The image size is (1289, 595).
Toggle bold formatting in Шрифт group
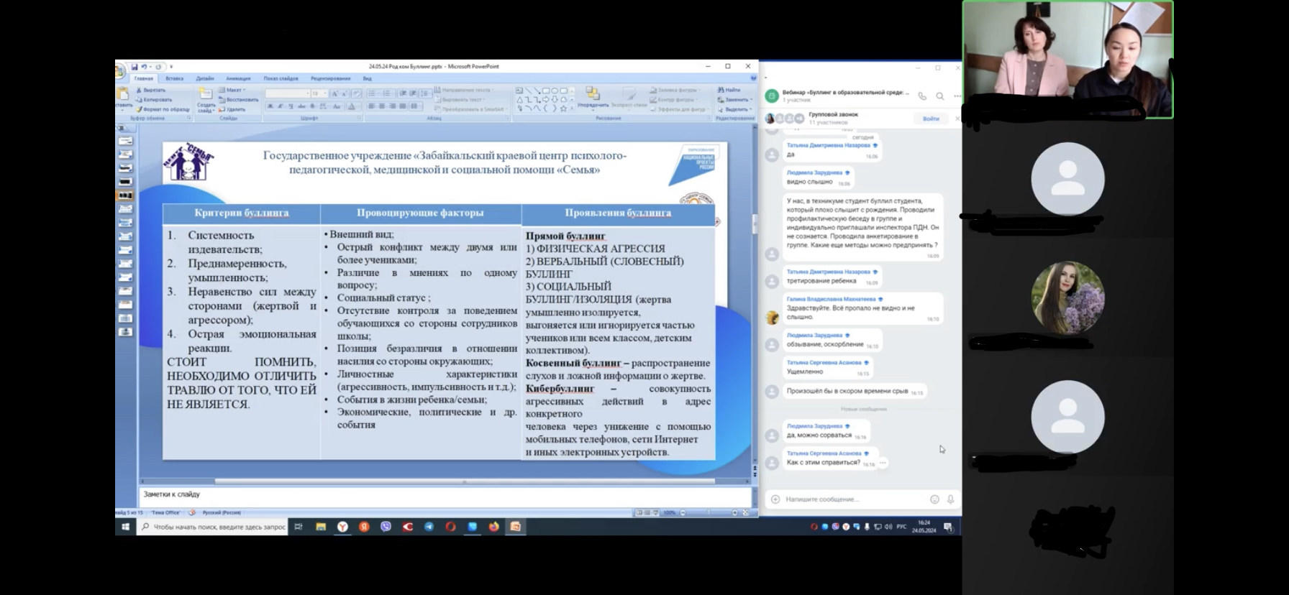pyautogui.click(x=270, y=106)
